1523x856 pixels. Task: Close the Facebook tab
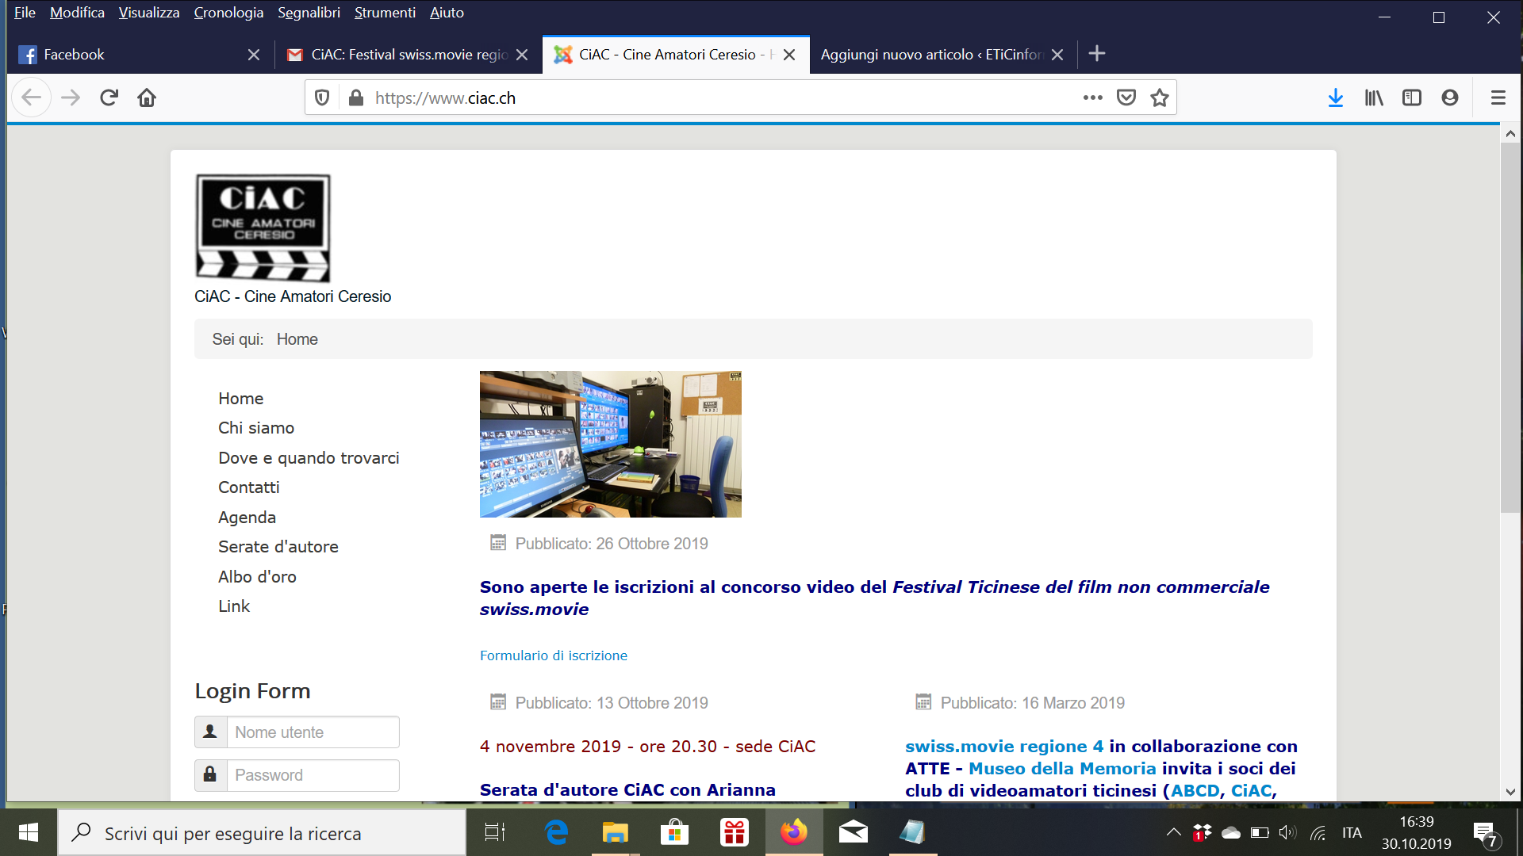pyautogui.click(x=254, y=55)
